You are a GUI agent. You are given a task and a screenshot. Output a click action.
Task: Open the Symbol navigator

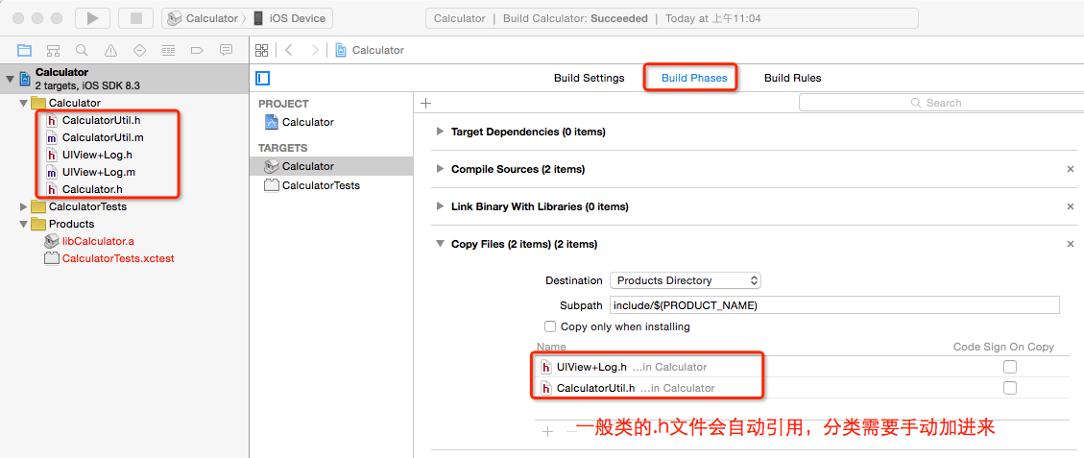coord(53,50)
